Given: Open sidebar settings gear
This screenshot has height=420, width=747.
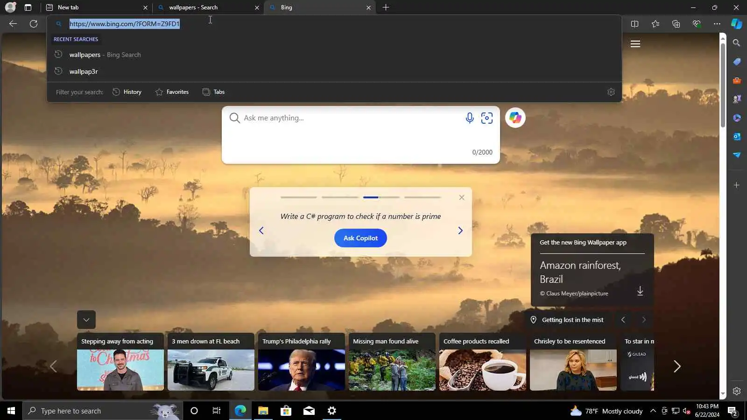Looking at the screenshot, I should click(x=737, y=391).
